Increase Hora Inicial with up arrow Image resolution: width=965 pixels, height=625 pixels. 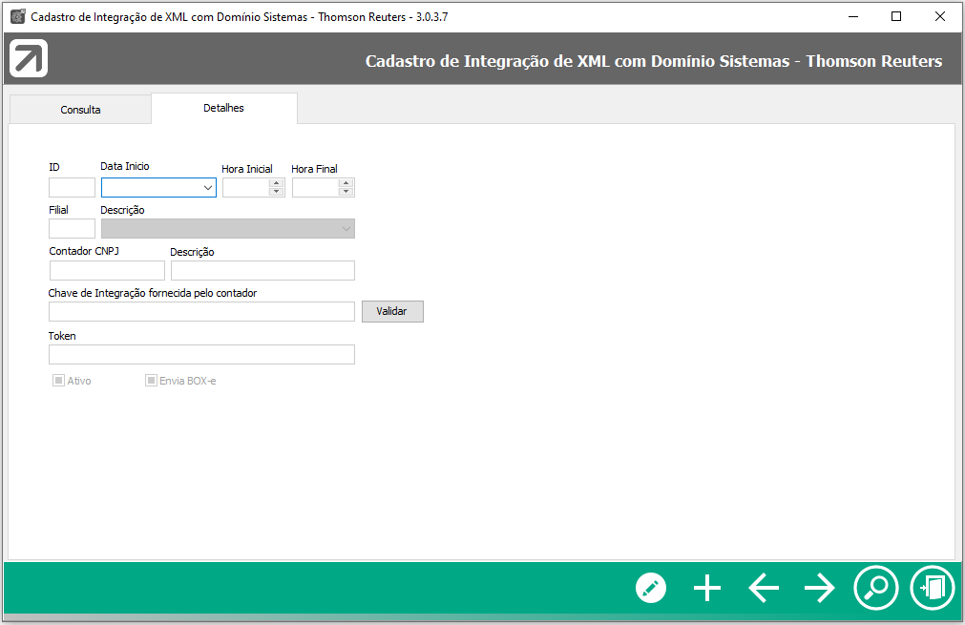[x=277, y=183]
